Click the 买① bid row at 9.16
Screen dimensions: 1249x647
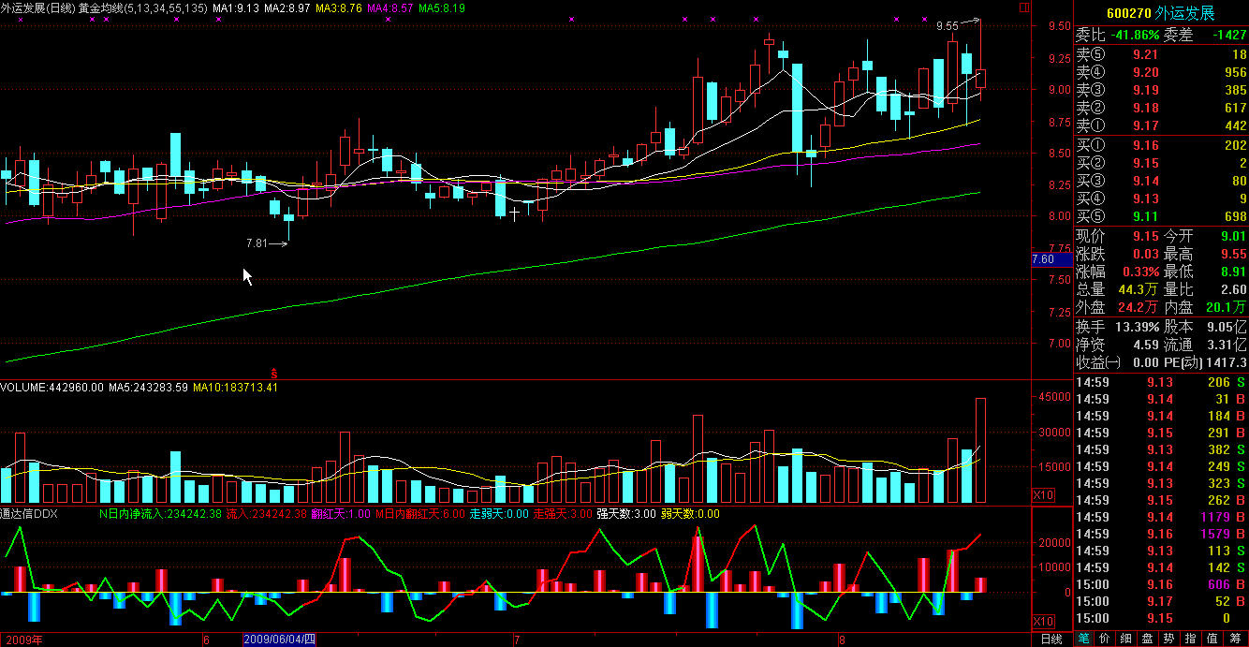click(x=1161, y=145)
